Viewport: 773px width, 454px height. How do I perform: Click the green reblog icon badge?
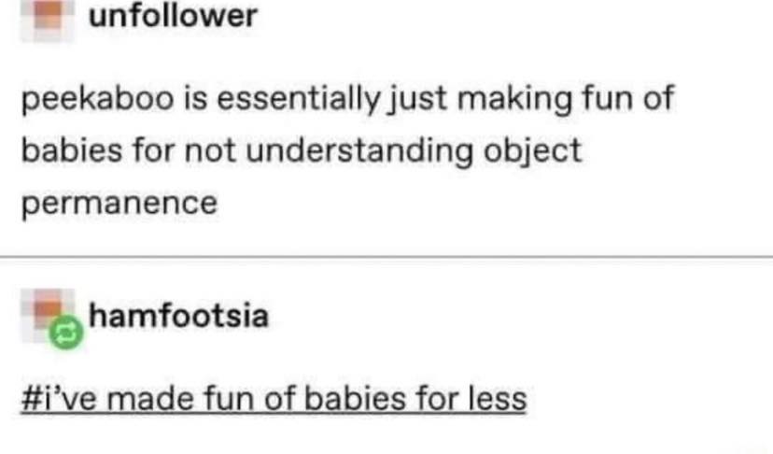point(66,333)
